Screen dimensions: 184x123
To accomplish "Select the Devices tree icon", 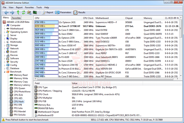I will tap(8, 55).
